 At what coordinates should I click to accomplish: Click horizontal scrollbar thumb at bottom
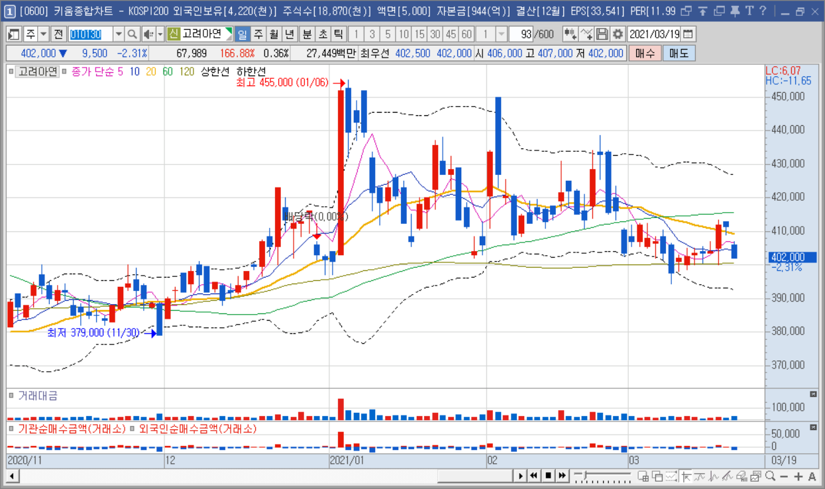pyautogui.click(x=475, y=476)
